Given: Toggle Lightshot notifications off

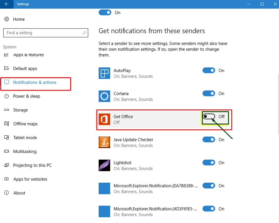Looking at the screenshot, I should pyautogui.click(x=209, y=162).
